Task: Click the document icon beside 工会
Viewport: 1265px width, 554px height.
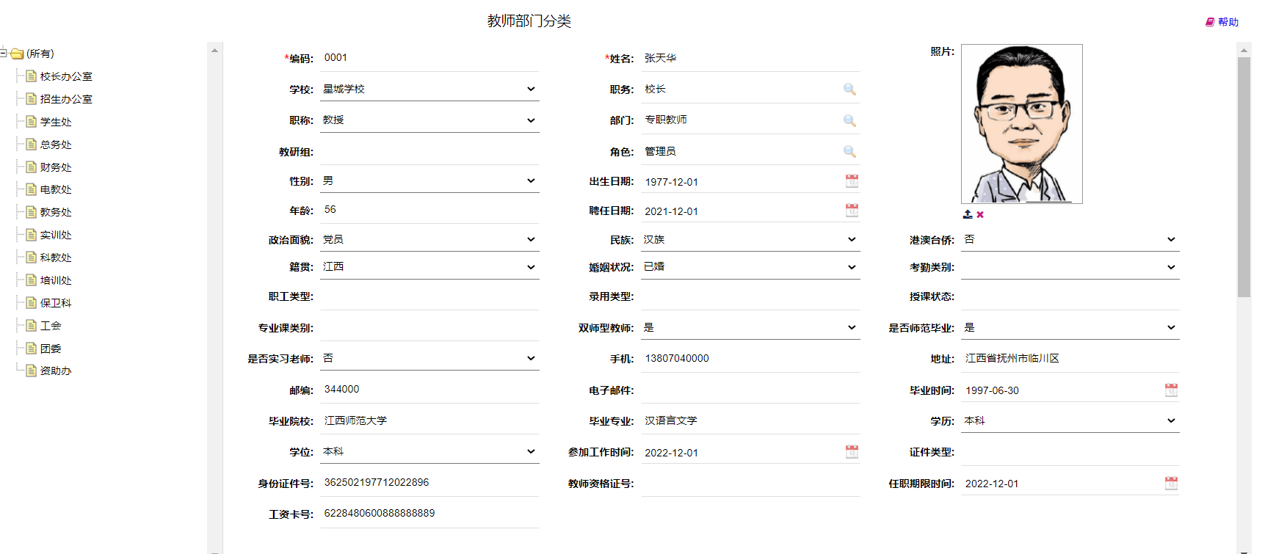Action: (x=31, y=325)
